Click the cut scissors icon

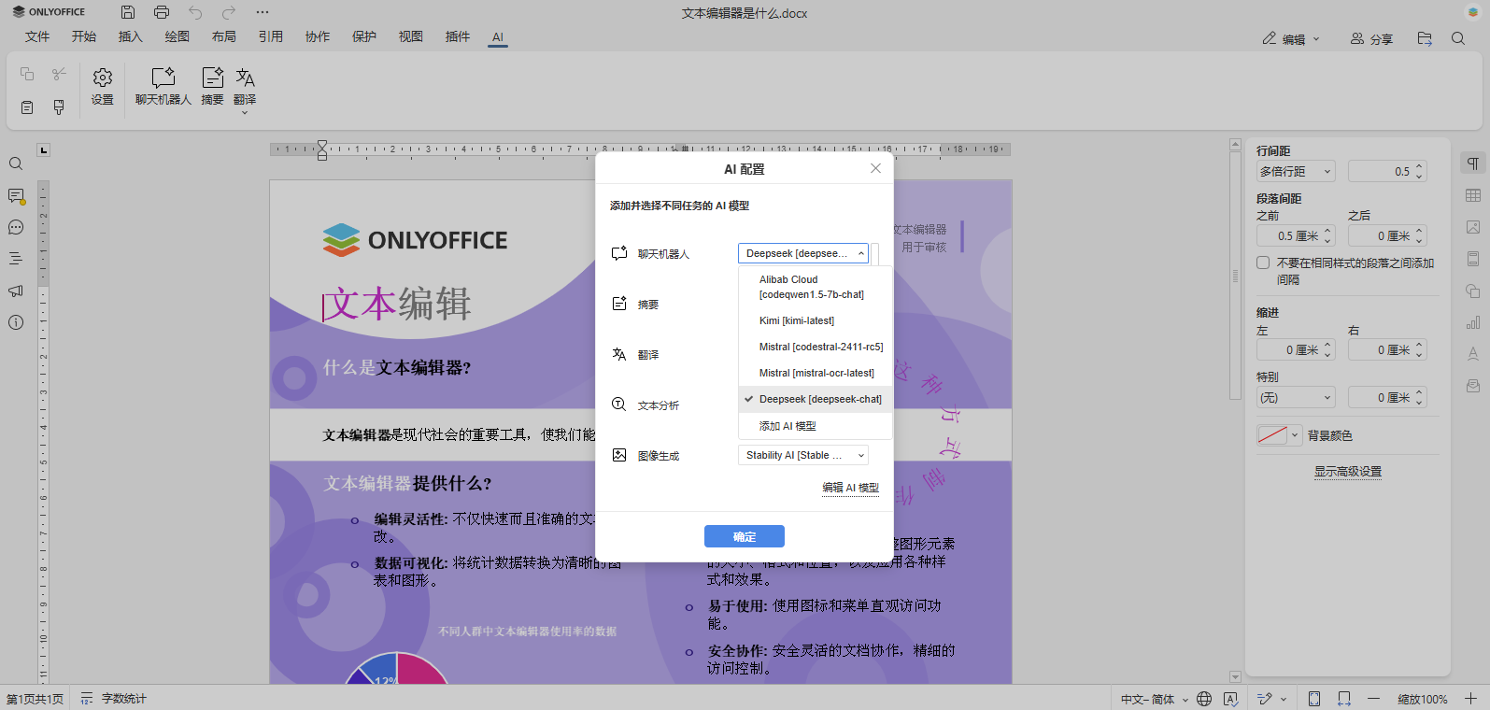pos(59,74)
